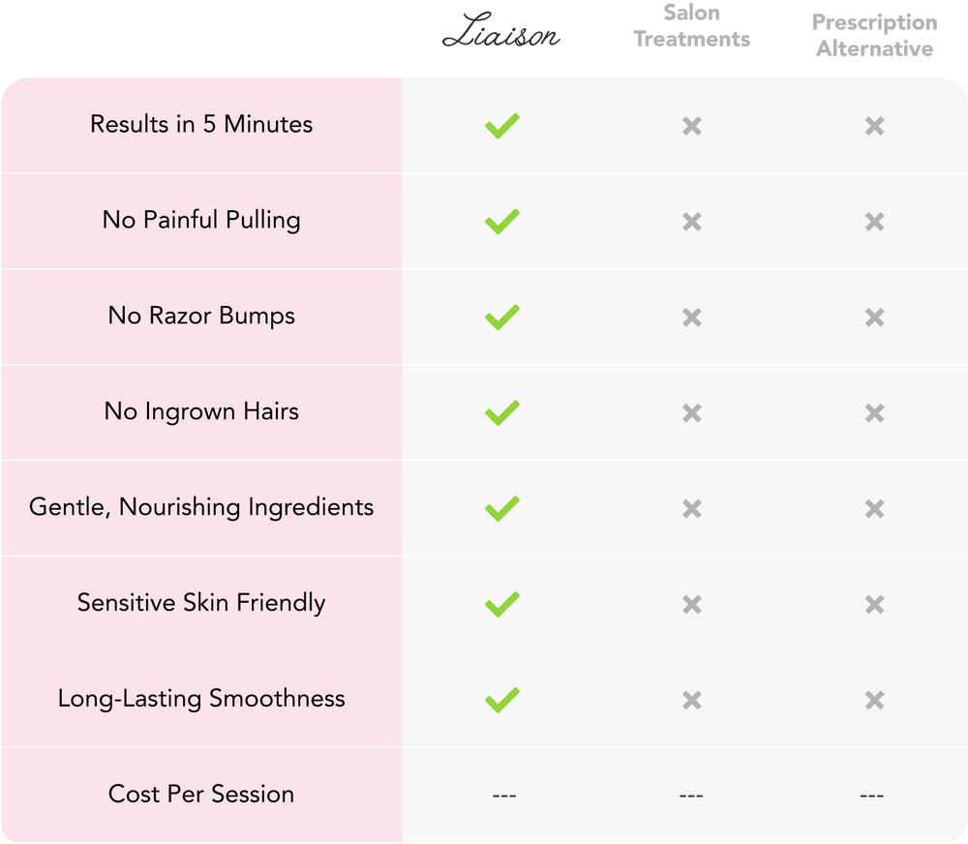Click Salon Treatments X for No Painful Pulling
The image size is (968, 844).
pyautogui.click(x=691, y=222)
